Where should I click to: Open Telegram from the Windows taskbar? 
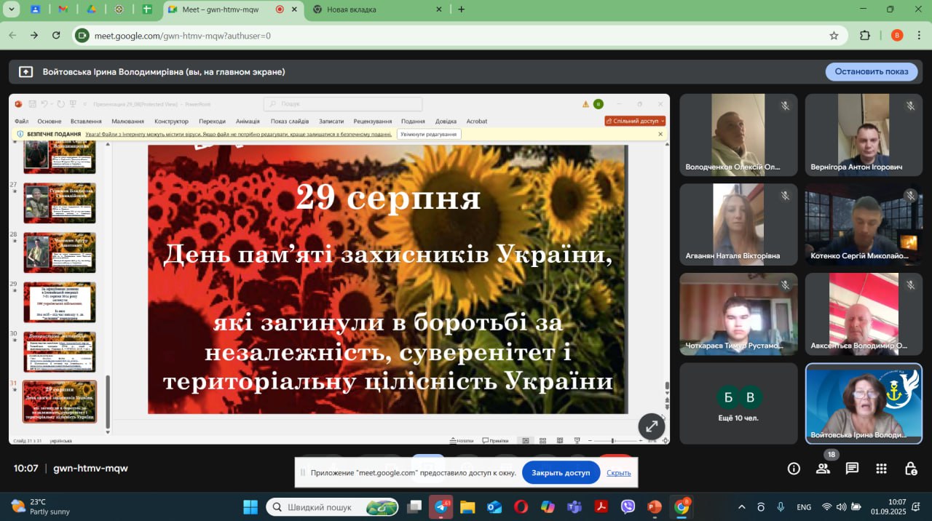(x=441, y=507)
